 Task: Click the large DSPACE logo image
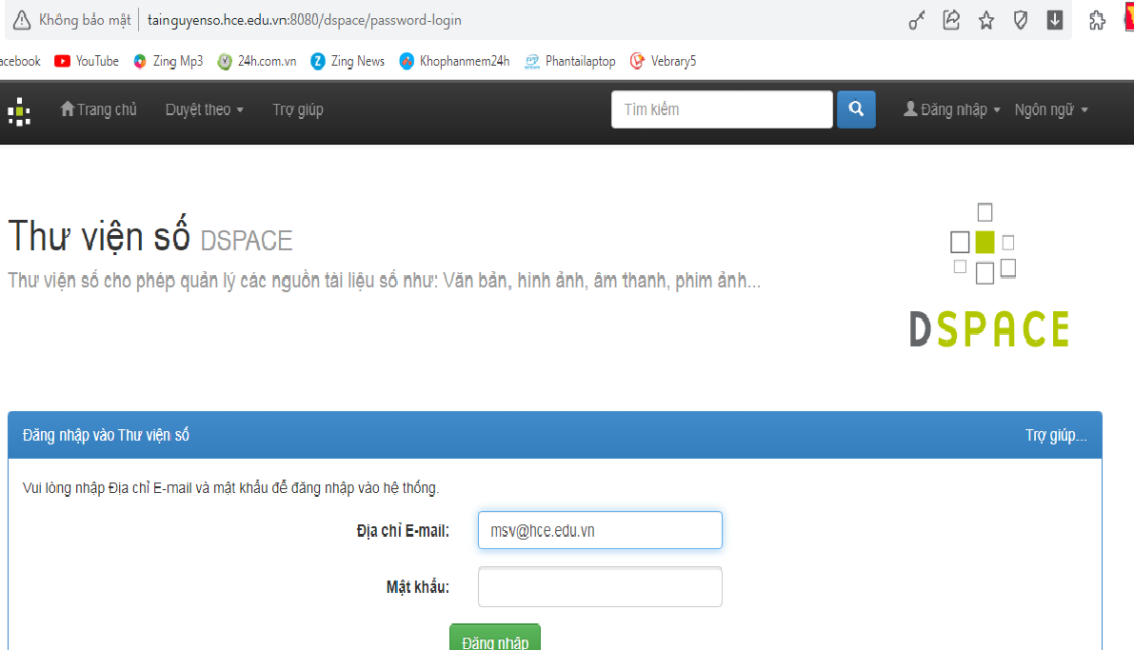tap(988, 275)
